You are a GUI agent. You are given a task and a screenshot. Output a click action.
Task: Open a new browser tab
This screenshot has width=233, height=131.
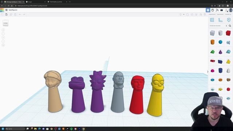[x=70, y=2]
